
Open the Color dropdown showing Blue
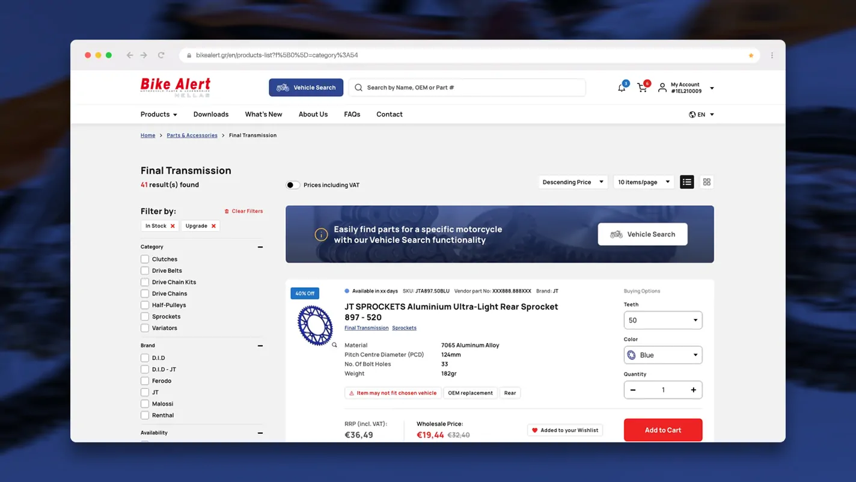[x=663, y=355]
